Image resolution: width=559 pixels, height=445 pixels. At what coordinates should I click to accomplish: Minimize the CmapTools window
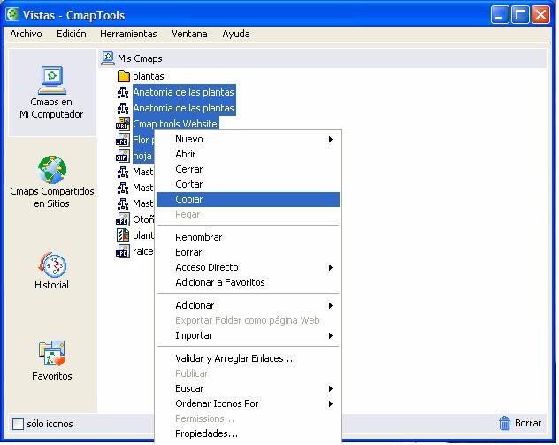tap(500, 15)
